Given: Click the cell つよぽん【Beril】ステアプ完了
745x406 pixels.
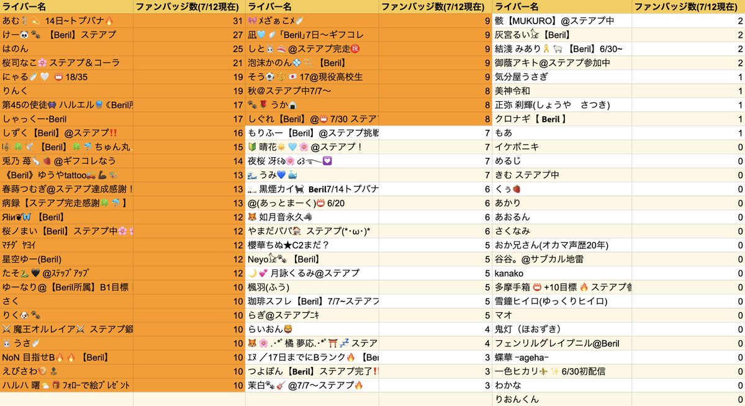Looking at the screenshot, I should pyautogui.click(x=313, y=371).
